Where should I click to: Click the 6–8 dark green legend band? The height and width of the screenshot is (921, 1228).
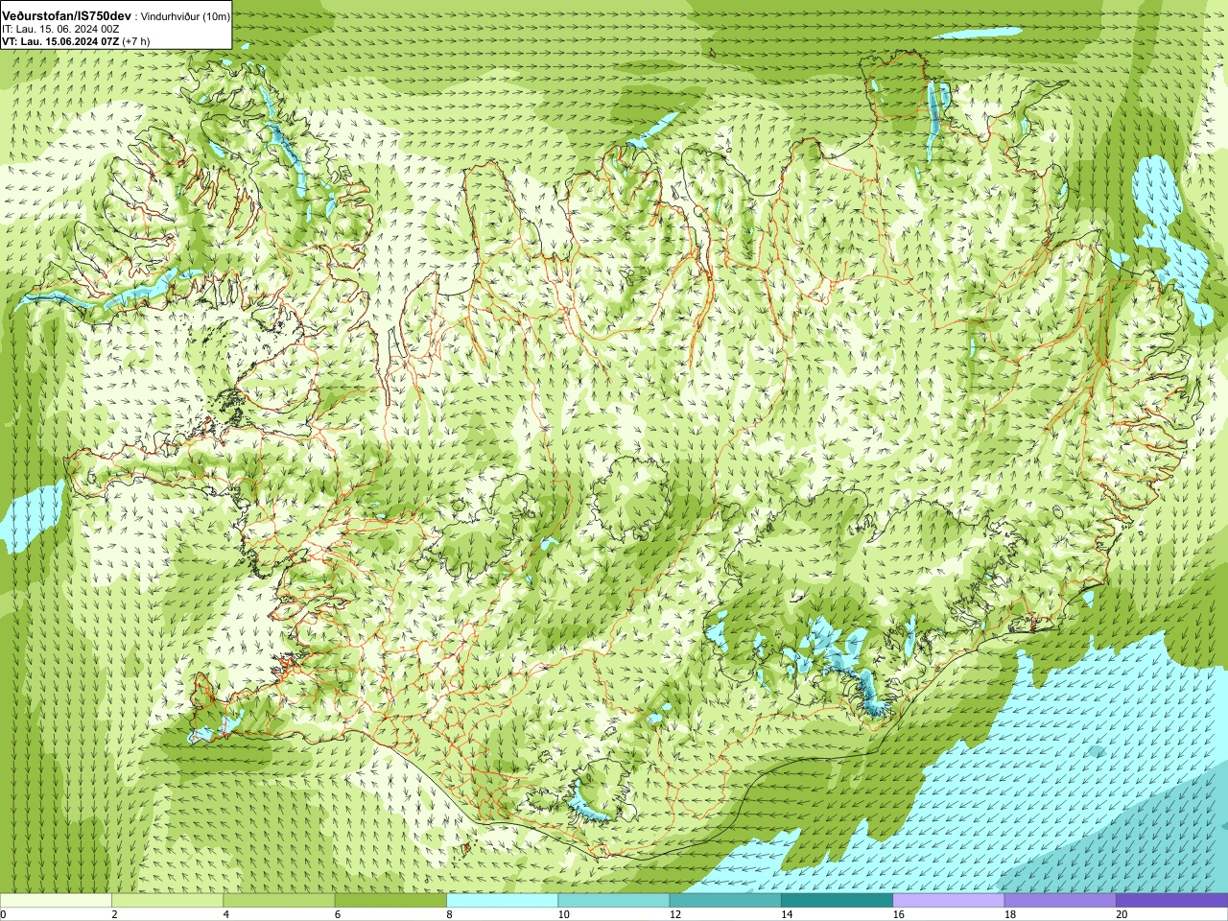pos(390,901)
